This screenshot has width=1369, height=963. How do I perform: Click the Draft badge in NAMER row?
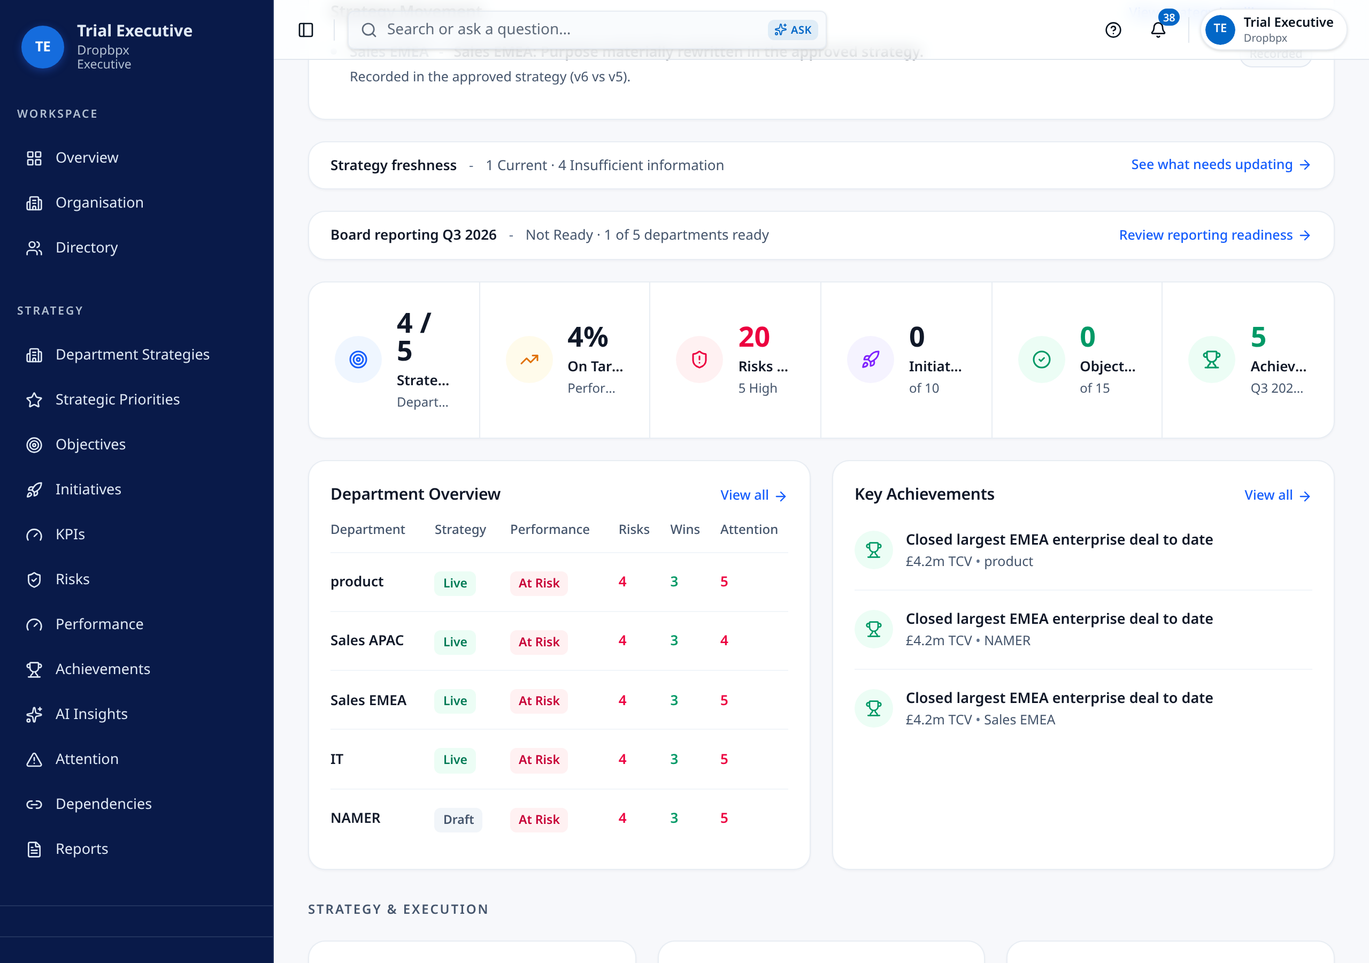(458, 819)
